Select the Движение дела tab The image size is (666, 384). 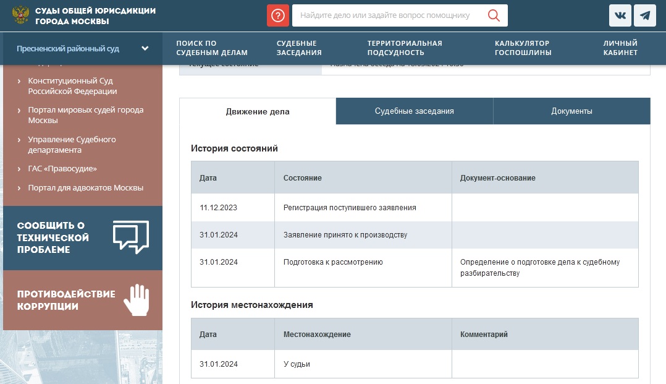click(258, 112)
